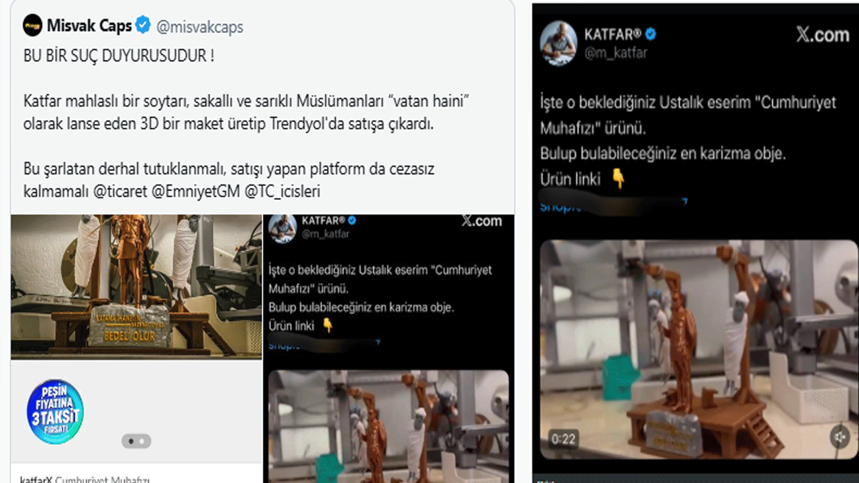Click the small KATFAR avatar in embedded tweet
The image size is (859, 483).
[283, 229]
